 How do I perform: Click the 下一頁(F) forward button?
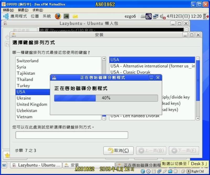184,151
